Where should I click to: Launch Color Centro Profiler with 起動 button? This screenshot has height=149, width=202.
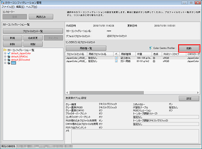[189, 48]
